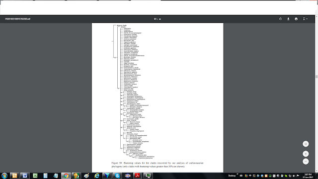Download the PDF file

(288, 19)
